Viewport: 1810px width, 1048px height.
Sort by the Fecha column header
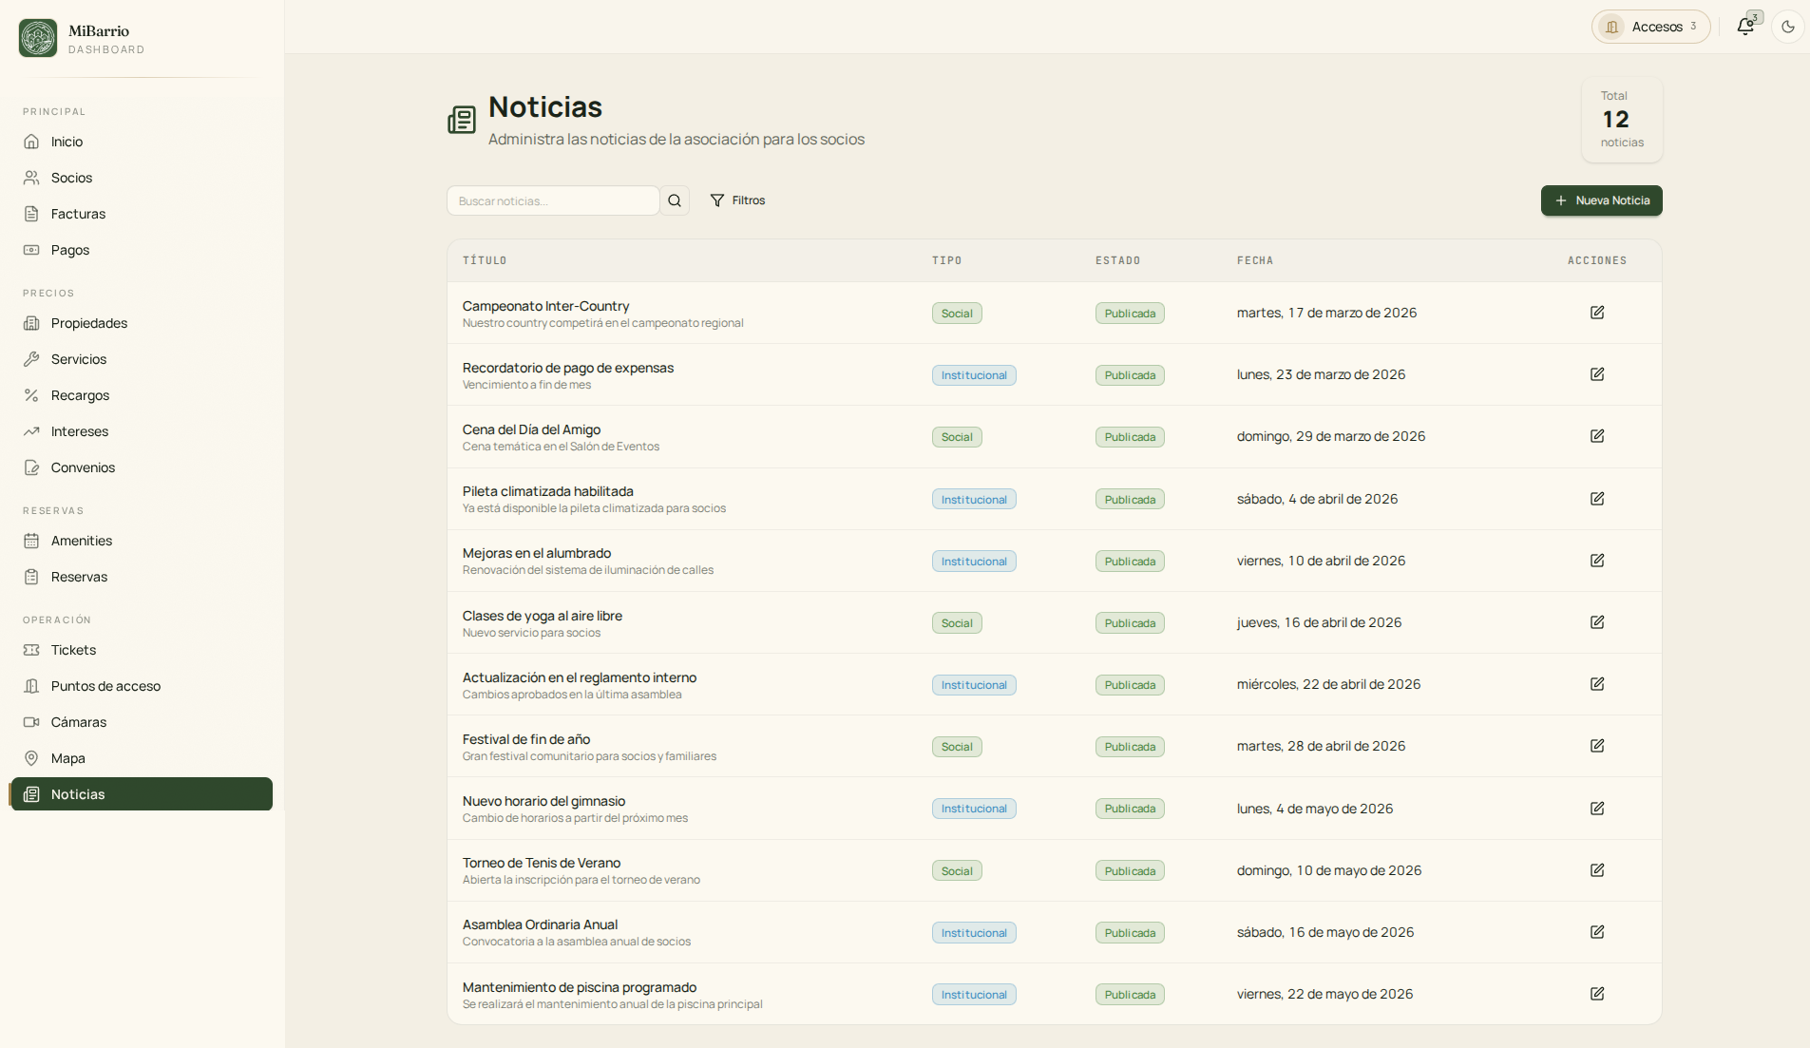tap(1255, 260)
